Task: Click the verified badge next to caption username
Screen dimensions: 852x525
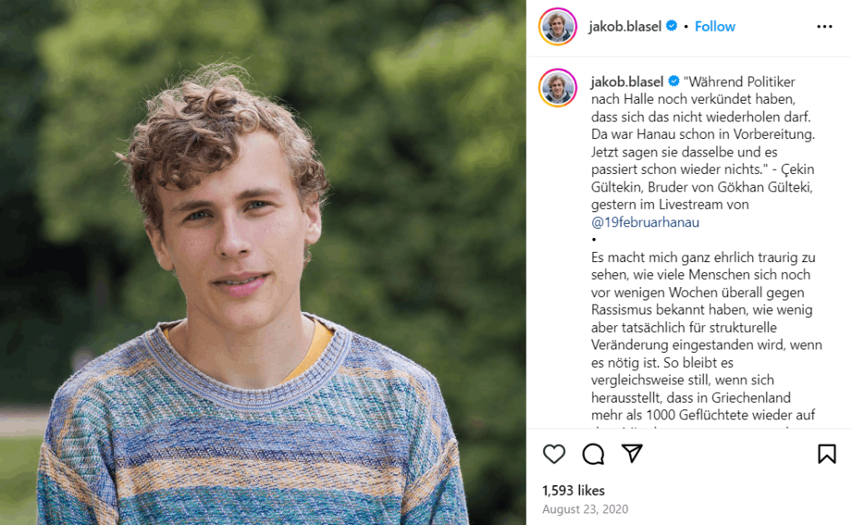Action: 674,82
